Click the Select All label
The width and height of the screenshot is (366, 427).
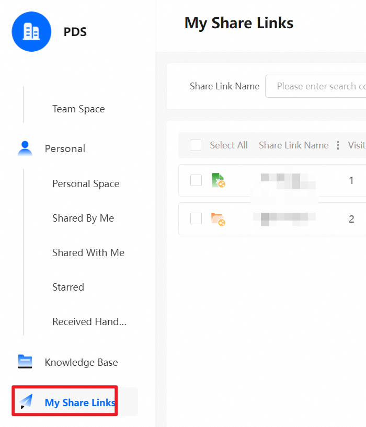coord(228,145)
